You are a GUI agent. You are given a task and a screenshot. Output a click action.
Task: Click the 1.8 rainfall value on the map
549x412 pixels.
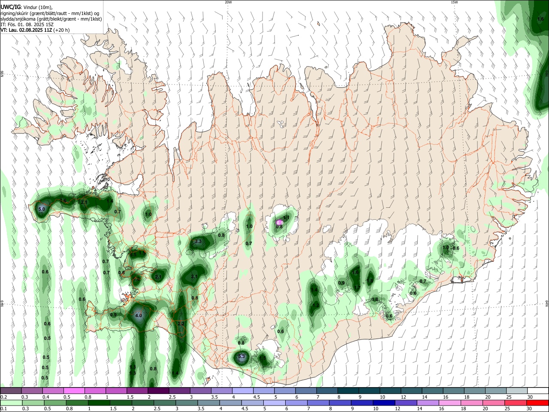[370, 281]
